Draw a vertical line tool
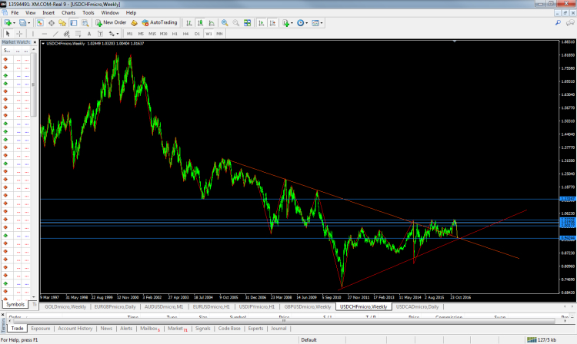Image resolution: width=577 pixels, height=344 pixels. point(33,34)
